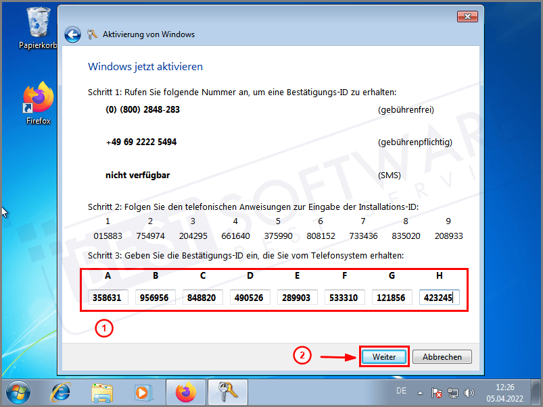This screenshot has width=543, height=407.
Task: Select confirmation field E
Action: point(297,297)
